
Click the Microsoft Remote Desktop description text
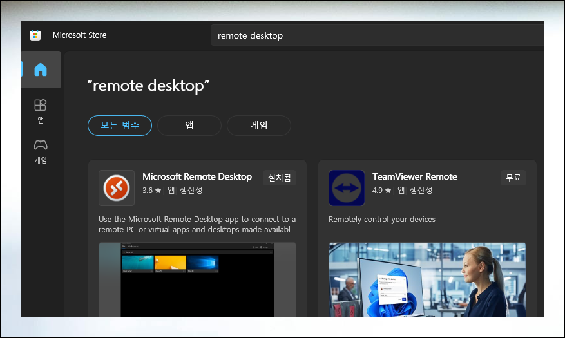[x=198, y=224]
